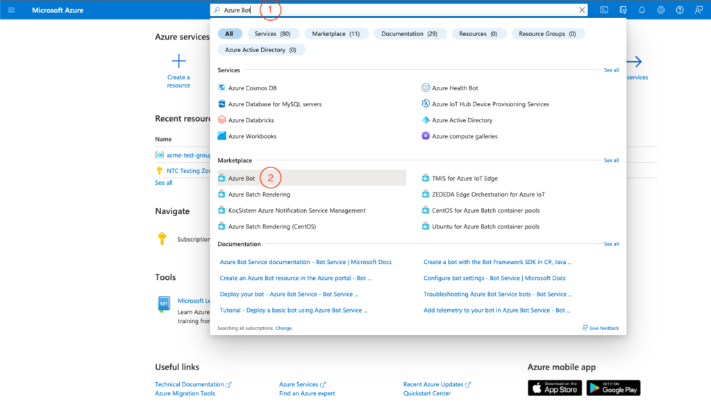Screen dimensions: 711x412
Task: Click the Subscriptions key icon
Action: coord(162,238)
